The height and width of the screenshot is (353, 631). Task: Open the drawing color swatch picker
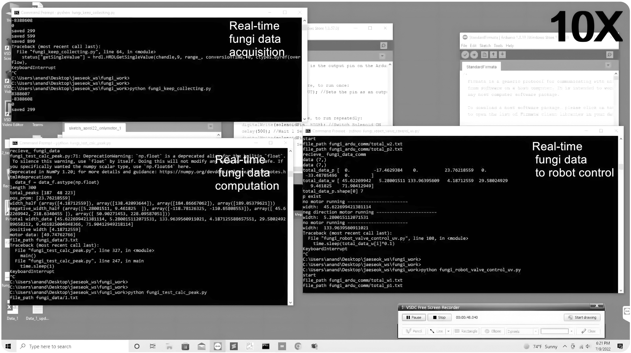(554, 331)
